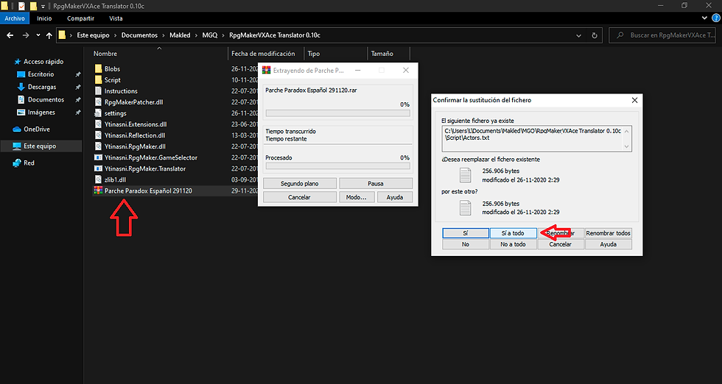Select the zlib1.dll file icon
The height and width of the screenshot is (384, 722).
[98, 179]
